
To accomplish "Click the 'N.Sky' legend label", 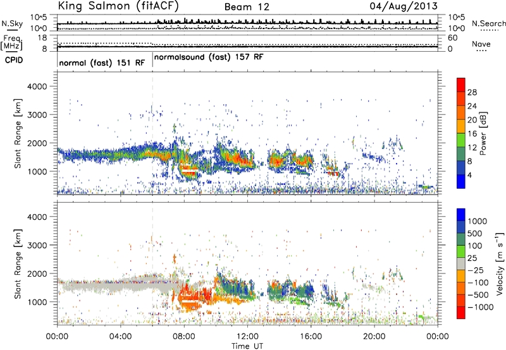I will click(x=12, y=23).
